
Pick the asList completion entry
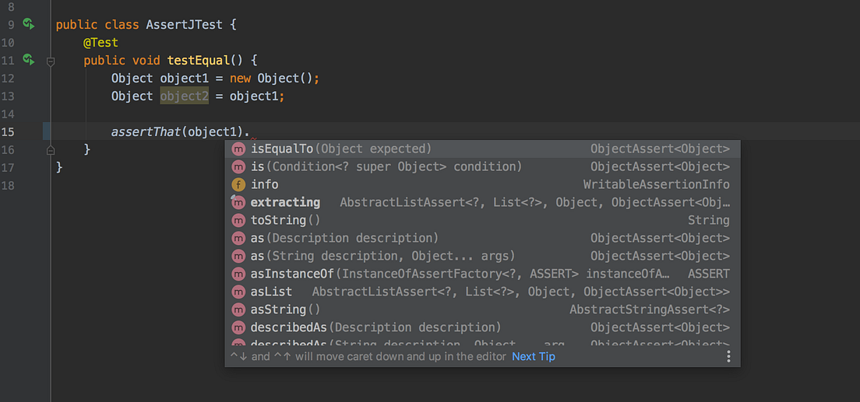coord(483,292)
